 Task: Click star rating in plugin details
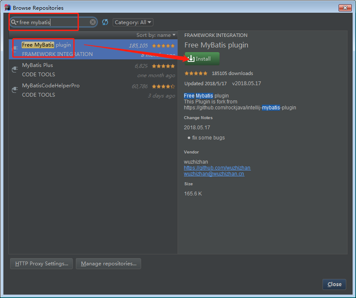tap(196, 73)
